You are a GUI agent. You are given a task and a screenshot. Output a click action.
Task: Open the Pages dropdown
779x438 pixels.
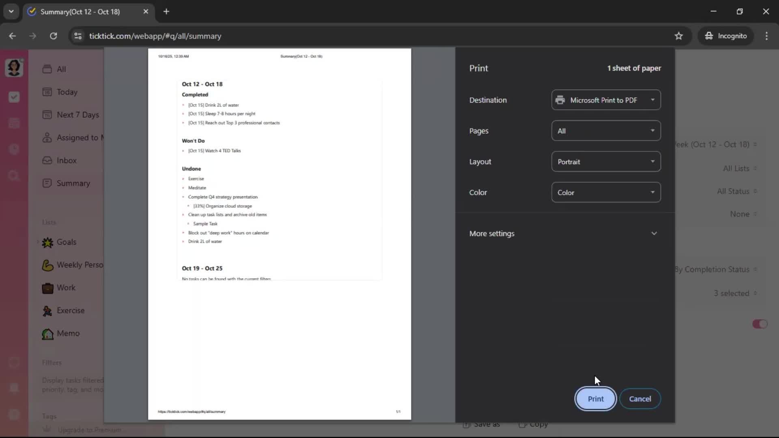point(606,131)
